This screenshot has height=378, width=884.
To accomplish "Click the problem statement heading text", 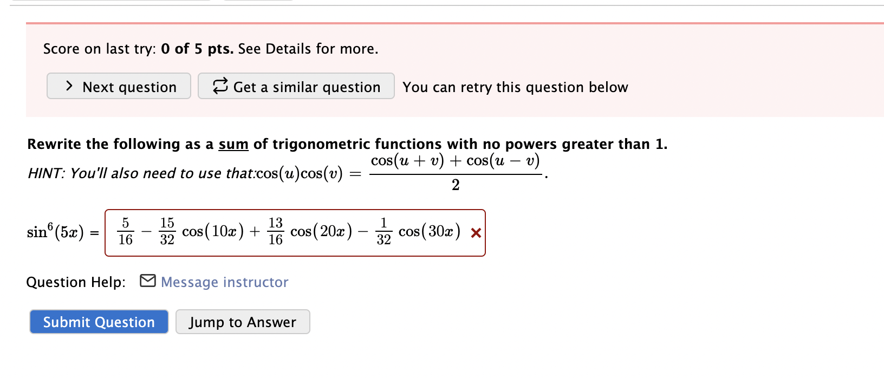I will (347, 144).
